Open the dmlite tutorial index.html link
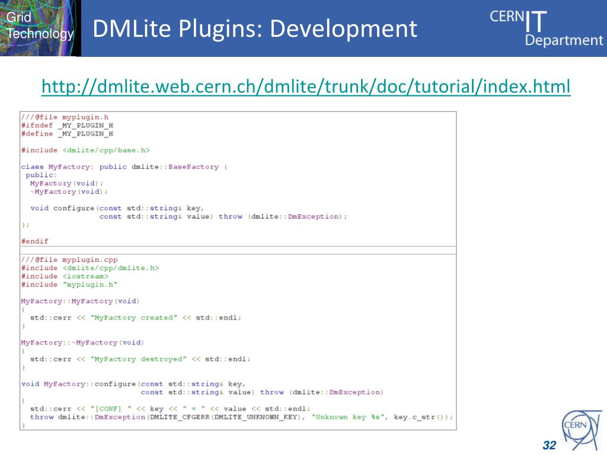The width and height of the screenshot is (607, 455). coord(306,86)
